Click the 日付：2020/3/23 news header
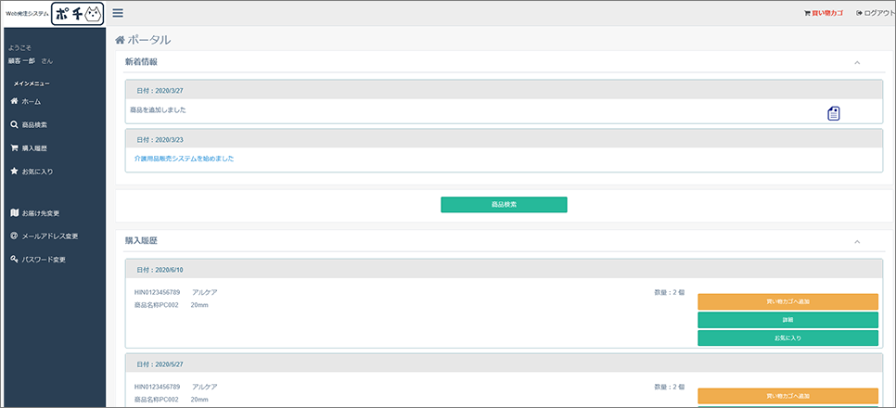896x408 pixels. point(504,139)
